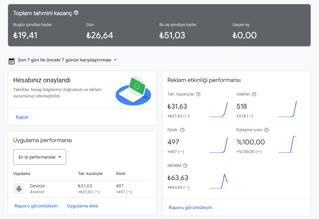Click help icon next to Toplam tahmini kazanç

(76, 13)
